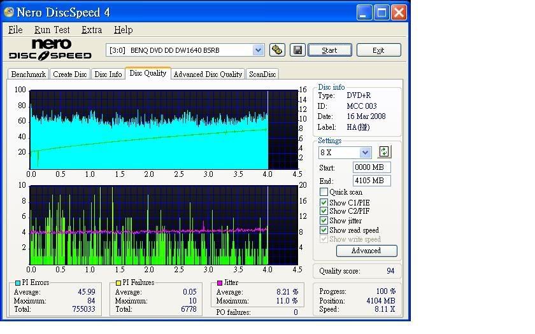
Task: Click the Exit button
Action: pyautogui.click(x=378, y=50)
